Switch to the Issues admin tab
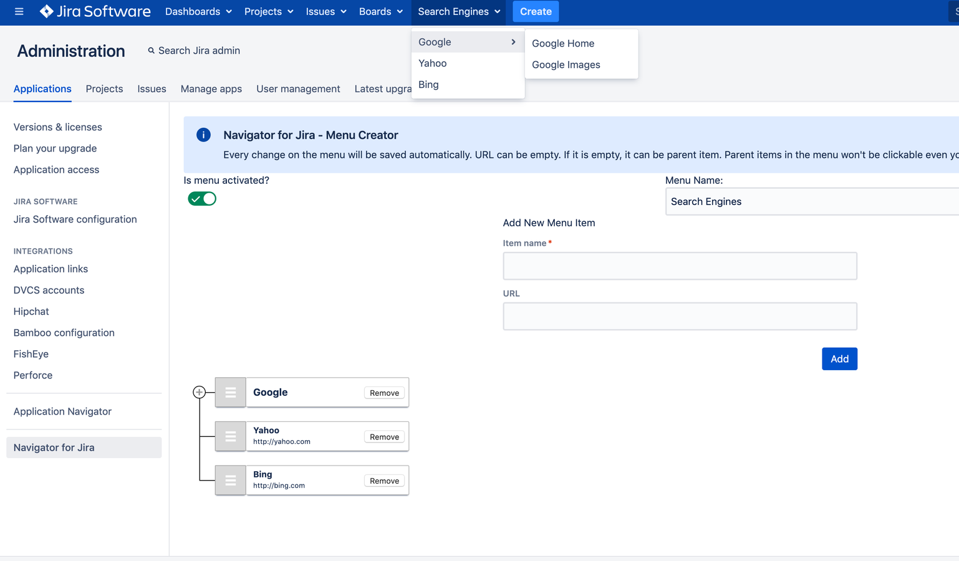 point(152,89)
